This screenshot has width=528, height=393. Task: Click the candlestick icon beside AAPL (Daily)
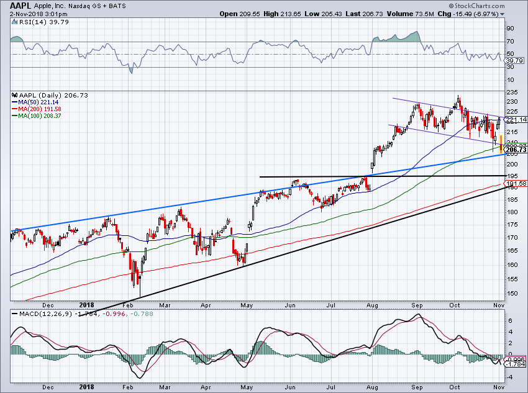click(x=15, y=95)
